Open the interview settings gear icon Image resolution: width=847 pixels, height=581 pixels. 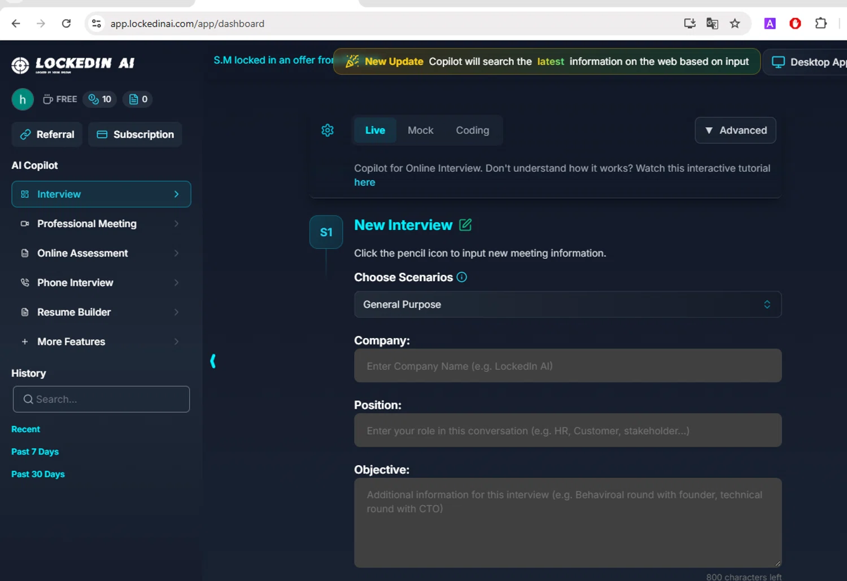[328, 130]
